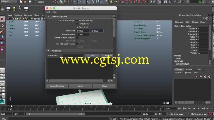Enable snap to grids magnet icon
This screenshot has height=120, width=214.
(122, 2)
